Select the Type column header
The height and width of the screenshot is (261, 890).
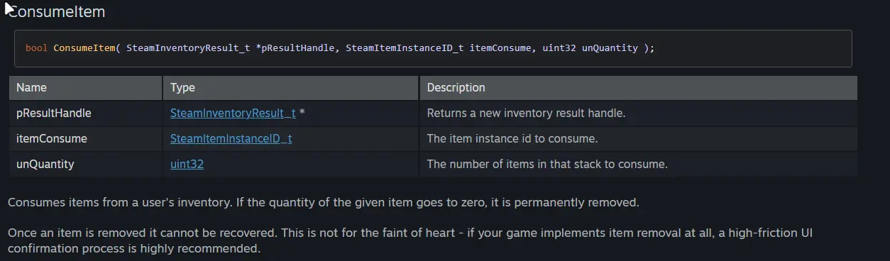click(291, 87)
